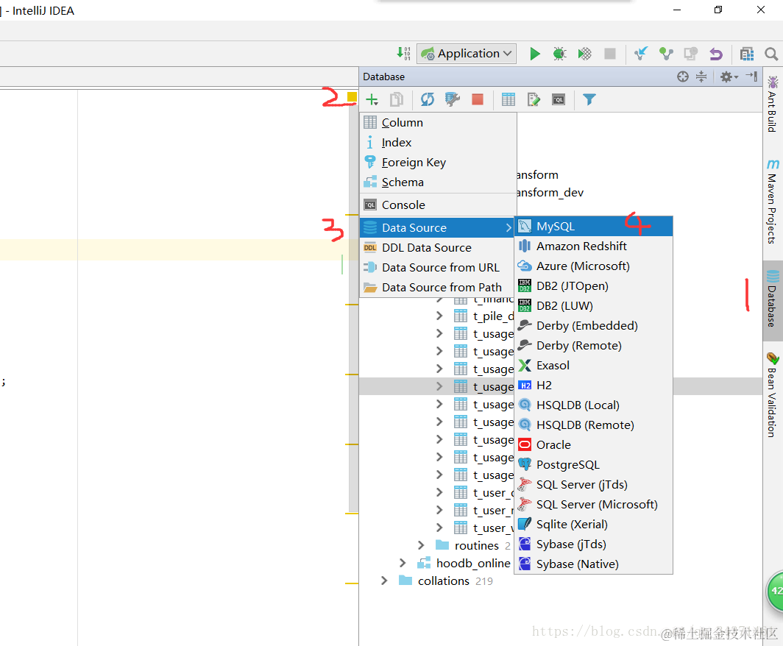Select MySQL data source
The width and height of the screenshot is (783, 646).
pyautogui.click(x=594, y=226)
